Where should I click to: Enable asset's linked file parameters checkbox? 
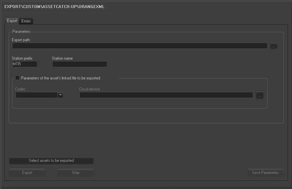(x=17, y=78)
